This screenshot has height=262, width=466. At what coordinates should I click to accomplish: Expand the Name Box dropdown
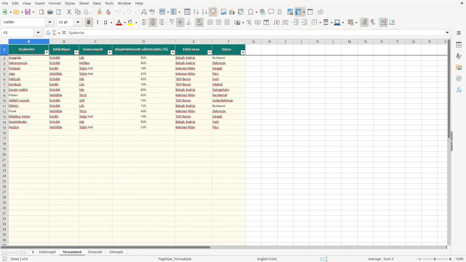tap(38, 33)
